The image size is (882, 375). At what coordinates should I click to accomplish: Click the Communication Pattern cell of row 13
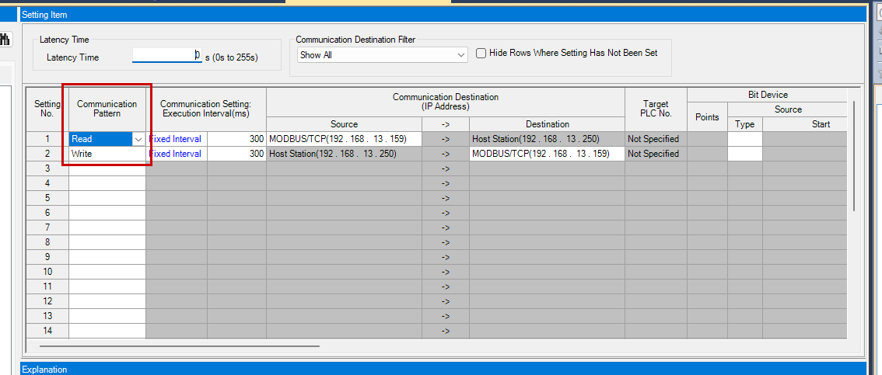107,315
